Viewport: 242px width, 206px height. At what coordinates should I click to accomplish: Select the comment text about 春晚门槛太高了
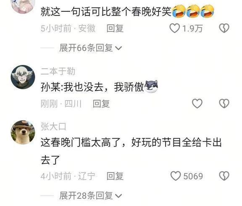tap(131, 151)
